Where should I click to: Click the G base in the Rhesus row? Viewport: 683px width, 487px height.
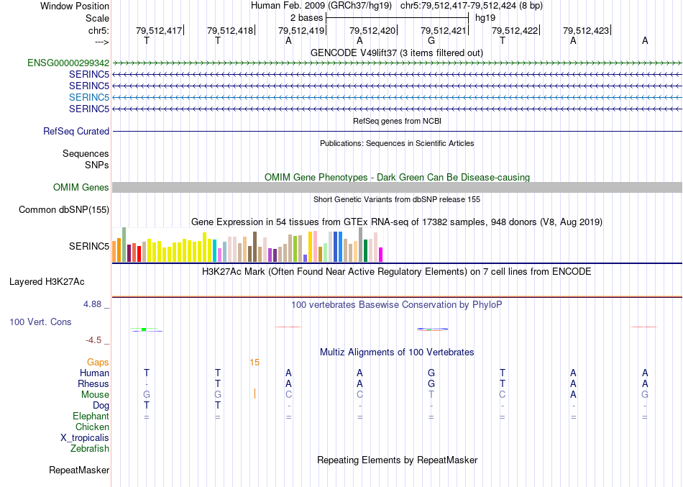coord(431,383)
